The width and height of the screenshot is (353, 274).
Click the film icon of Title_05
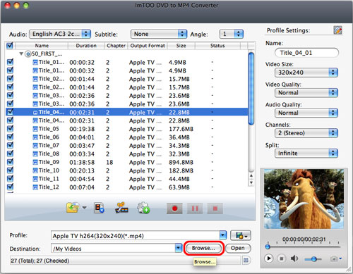(x=35, y=129)
